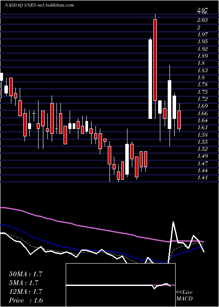Click the 1.97 price label
The height and width of the screenshot is (307, 219).
click(x=202, y=35)
